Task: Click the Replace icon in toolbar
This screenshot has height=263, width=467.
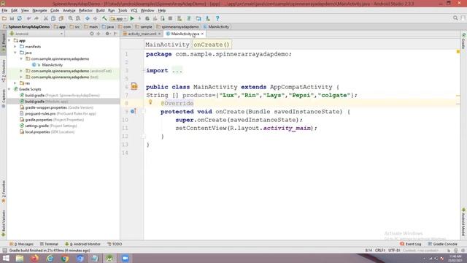Action: click(78, 18)
